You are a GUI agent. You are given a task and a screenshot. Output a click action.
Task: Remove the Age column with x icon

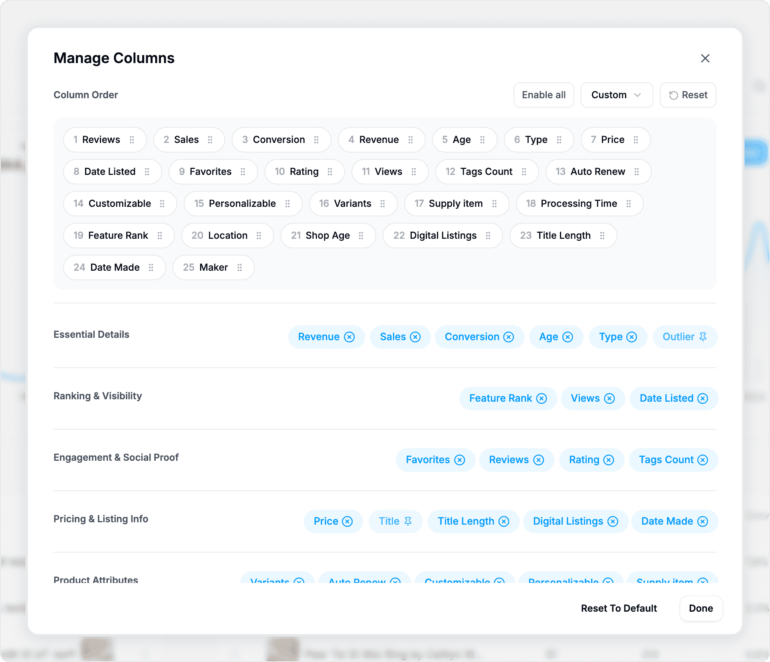(568, 337)
